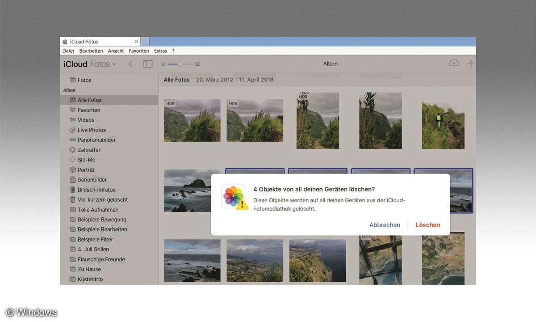
Task: Click the Tolle Aufnahmen album icon
Action: (72, 210)
